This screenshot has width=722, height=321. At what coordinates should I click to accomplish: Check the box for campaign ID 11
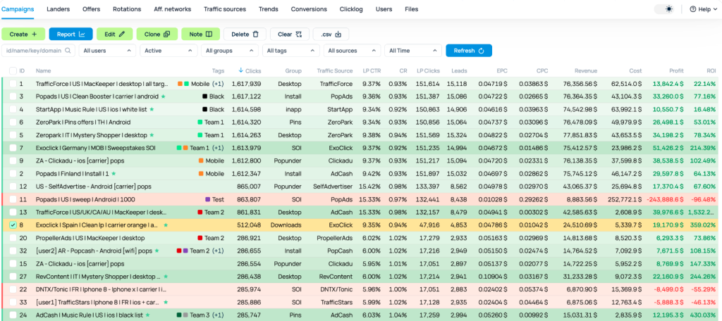click(13, 200)
